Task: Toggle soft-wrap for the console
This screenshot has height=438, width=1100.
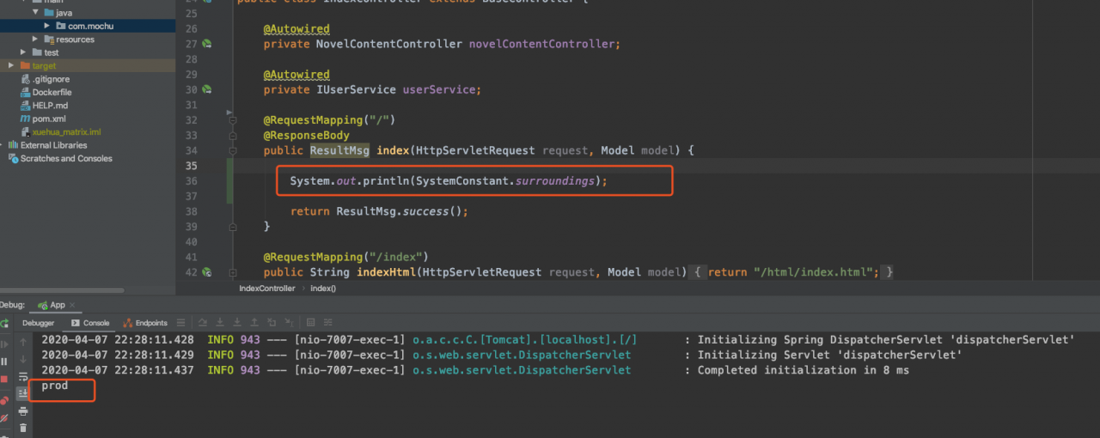Action: coord(23,376)
